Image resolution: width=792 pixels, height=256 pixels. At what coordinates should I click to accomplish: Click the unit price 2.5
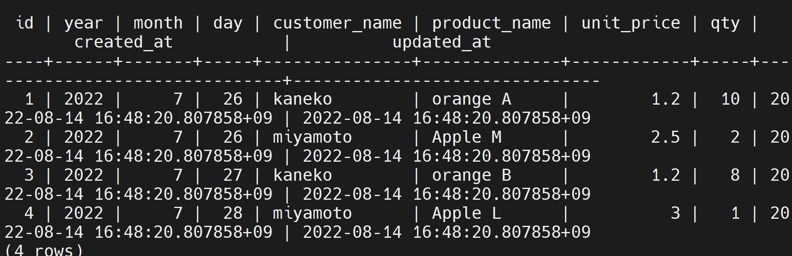665,137
